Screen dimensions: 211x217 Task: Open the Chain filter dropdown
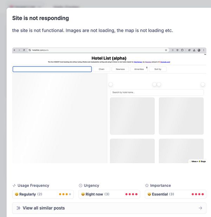(102, 69)
